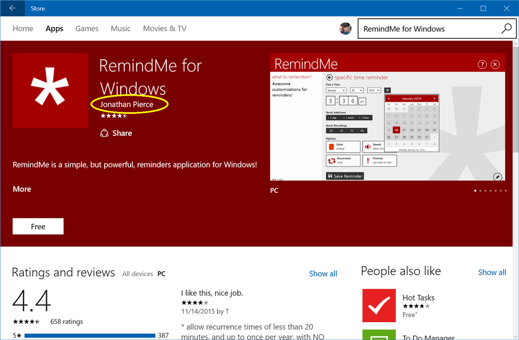The image size is (519, 340).
Task: Click the 'Ratings and reviews' heading
Action: [x=63, y=272]
